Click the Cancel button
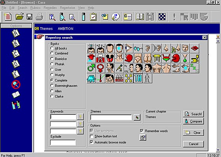The width and height of the screenshot is (221, 157). click(193, 144)
